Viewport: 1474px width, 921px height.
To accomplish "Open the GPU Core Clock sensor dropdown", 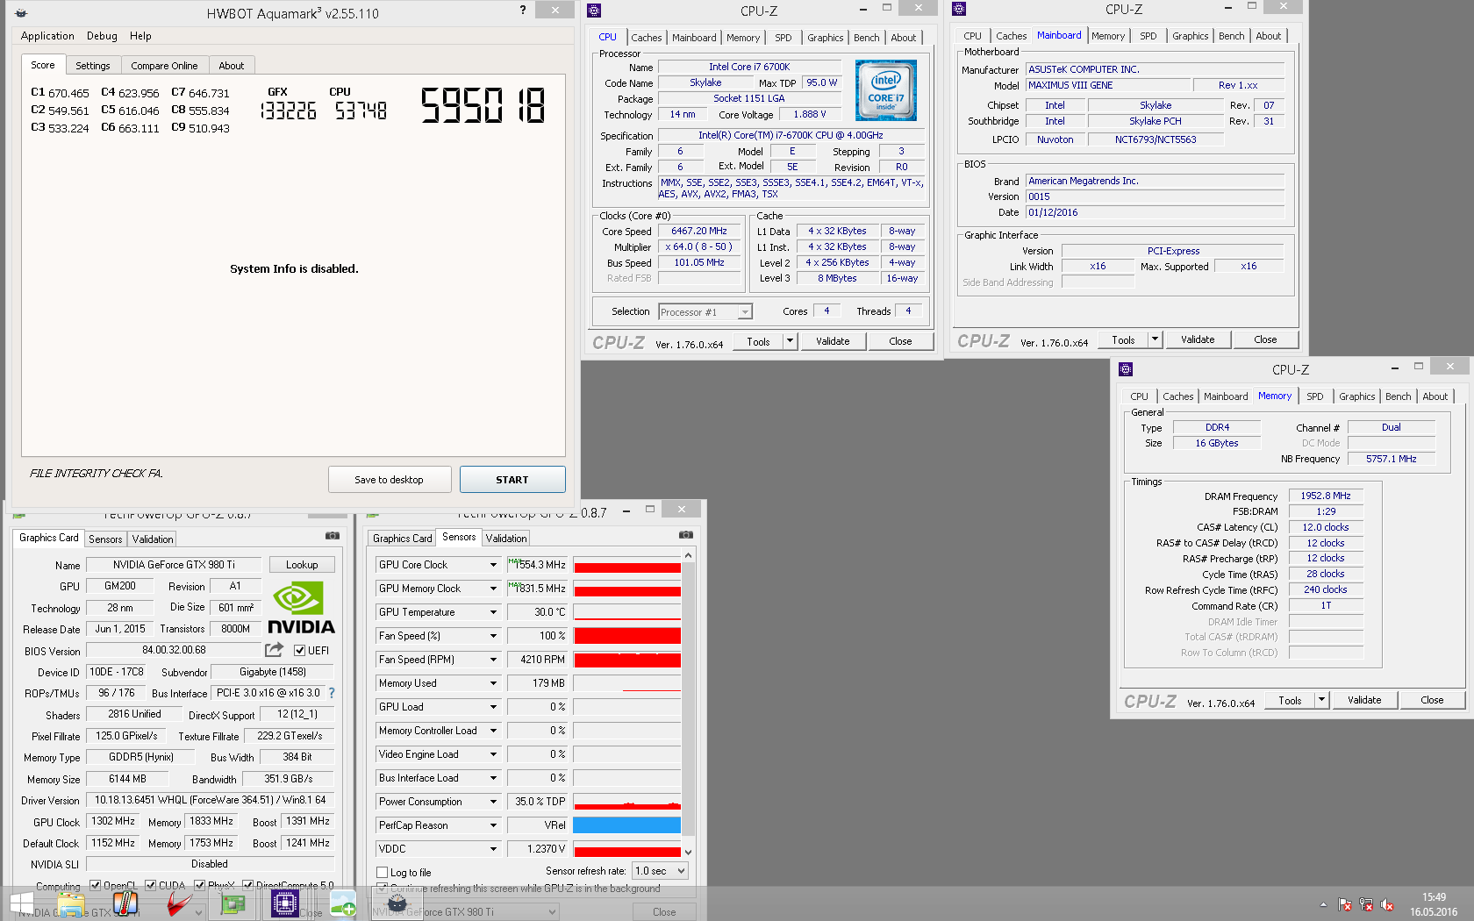I will (x=493, y=565).
